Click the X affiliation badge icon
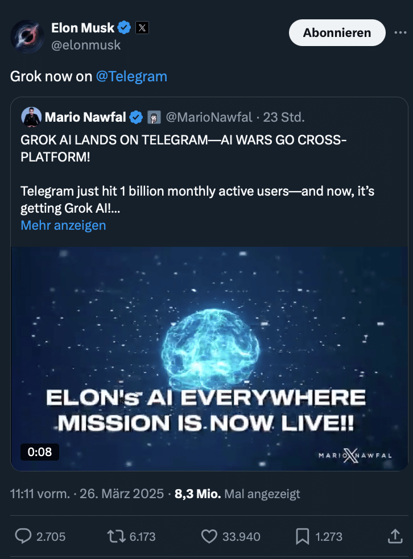 [x=142, y=27]
